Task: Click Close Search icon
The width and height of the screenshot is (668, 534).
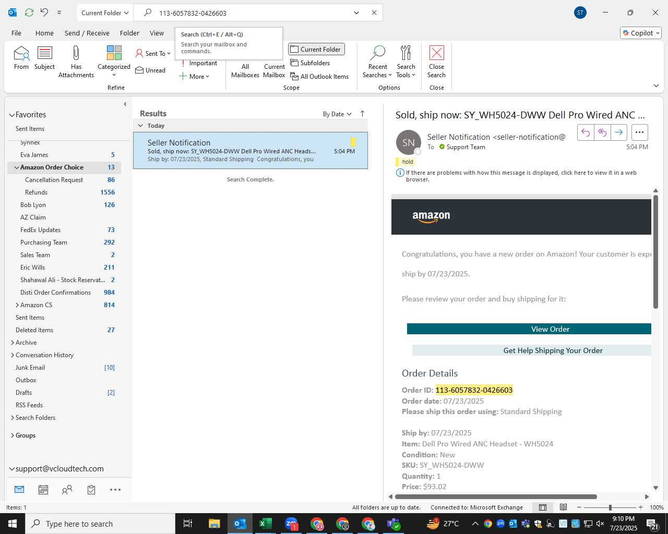Action: [x=436, y=61]
